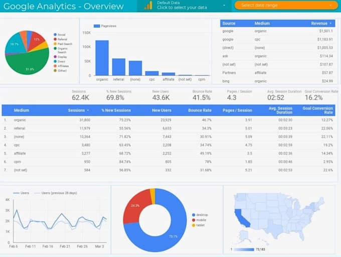Click the Source column header

(229, 23)
